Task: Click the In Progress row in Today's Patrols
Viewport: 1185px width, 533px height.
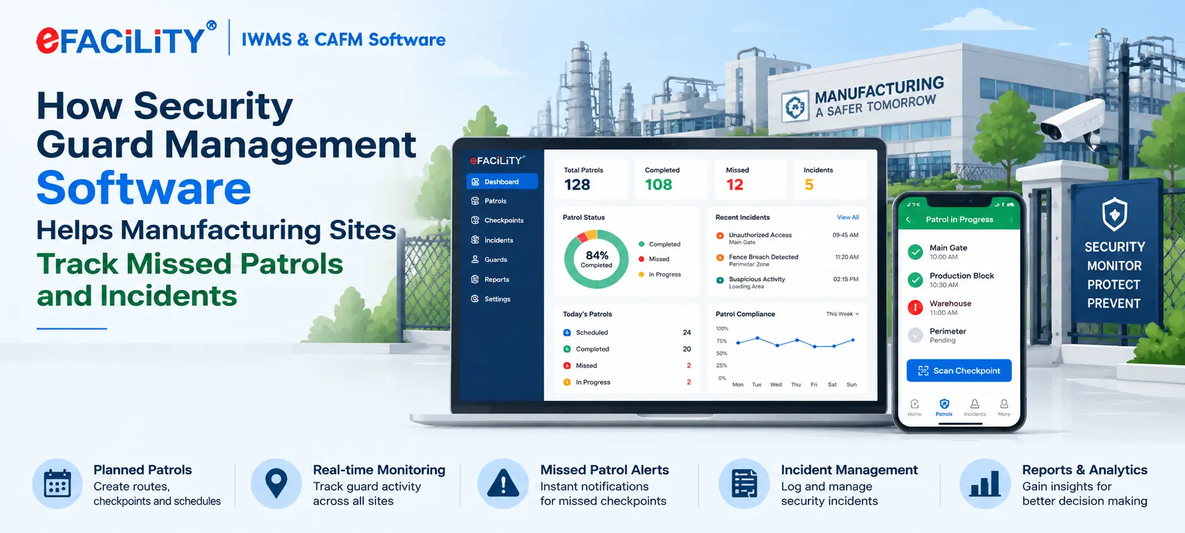Action: click(x=627, y=382)
